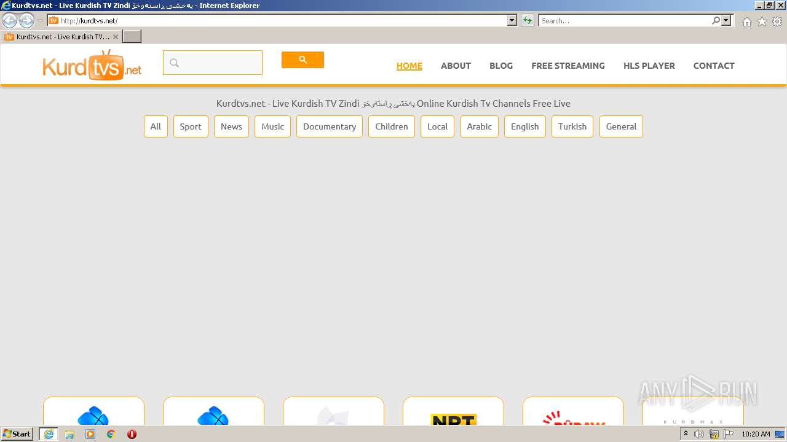
Task: Open the CONTACT menu item
Action: coord(714,66)
